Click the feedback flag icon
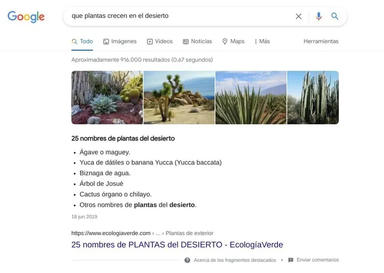This screenshot has width=384, height=273. (291, 260)
